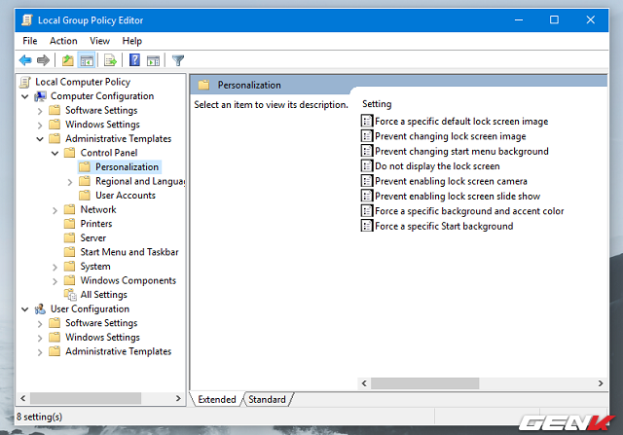
Task: Select 'Do not display the lock screen' setting
Action: pyautogui.click(x=437, y=166)
